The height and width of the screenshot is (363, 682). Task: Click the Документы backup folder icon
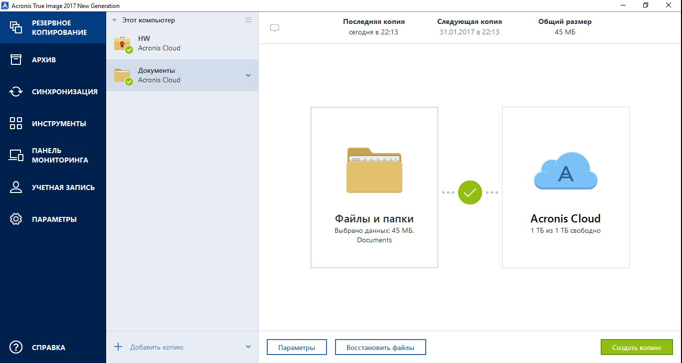(x=123, y=76)
